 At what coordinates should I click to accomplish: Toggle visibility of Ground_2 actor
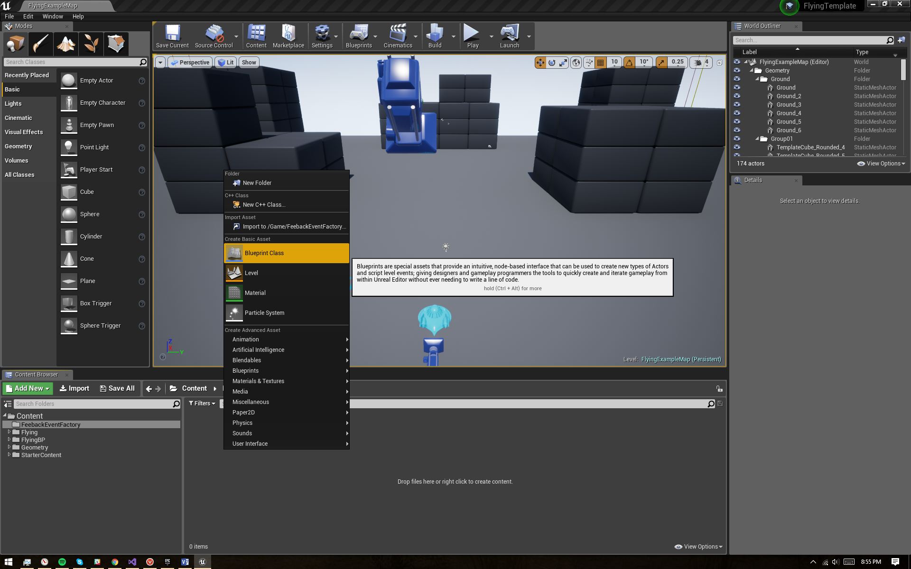[x=737, y=96]
